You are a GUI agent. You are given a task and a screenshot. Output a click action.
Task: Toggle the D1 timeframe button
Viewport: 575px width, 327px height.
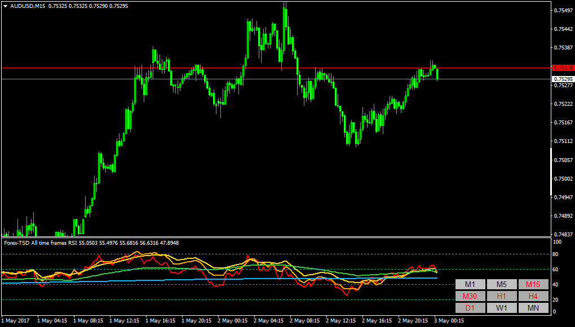pos(470,308)
